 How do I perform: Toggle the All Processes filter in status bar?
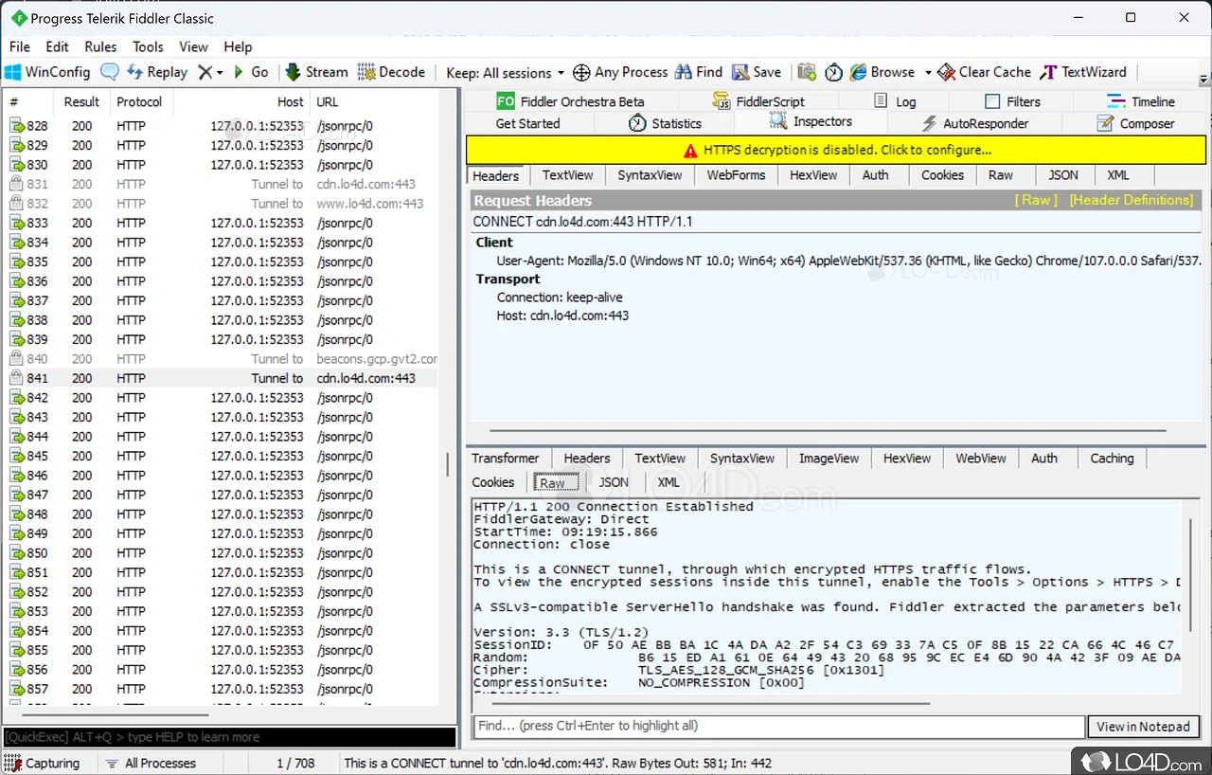click(x=151, y=763)
